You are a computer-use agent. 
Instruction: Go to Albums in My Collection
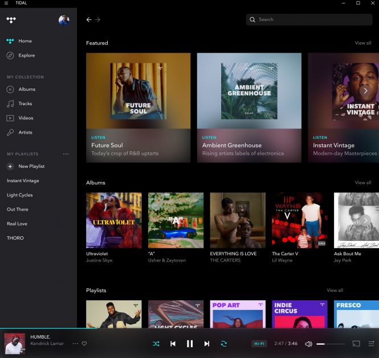27,89
